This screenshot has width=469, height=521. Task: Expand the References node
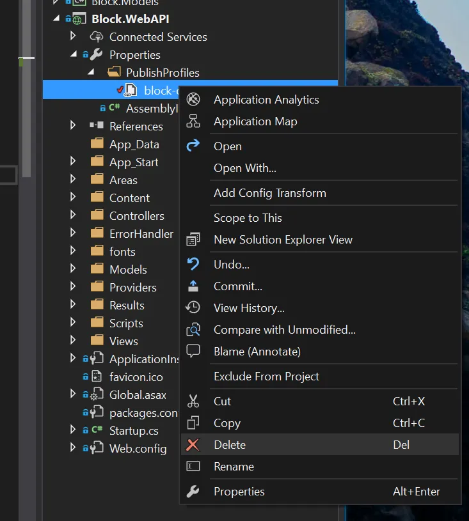coord(73,127)
